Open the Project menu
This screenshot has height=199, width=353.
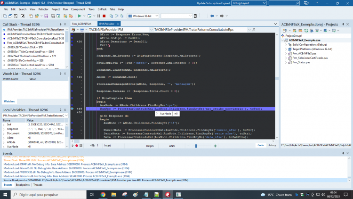pyautogui.click(x=56, y=9)
